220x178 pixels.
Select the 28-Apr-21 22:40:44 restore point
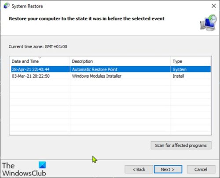(x=31, y=69)
